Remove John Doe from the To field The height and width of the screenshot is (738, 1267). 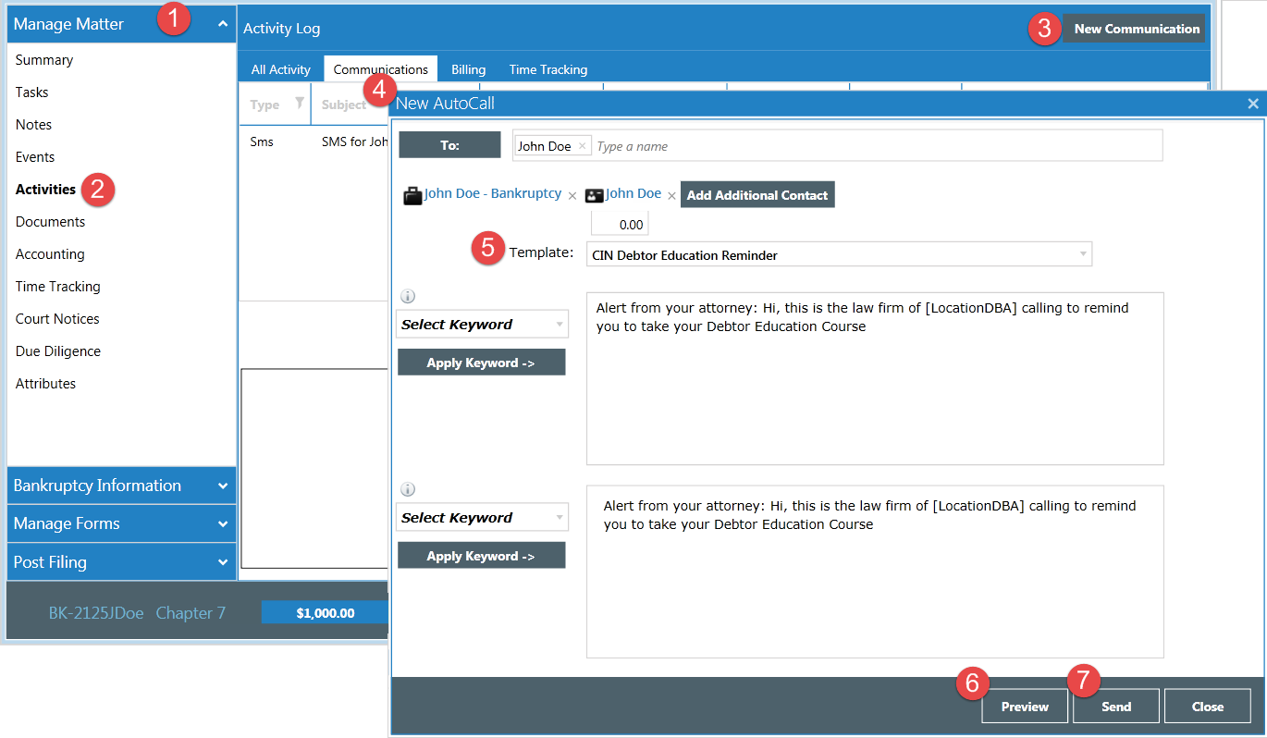[582, 146]
